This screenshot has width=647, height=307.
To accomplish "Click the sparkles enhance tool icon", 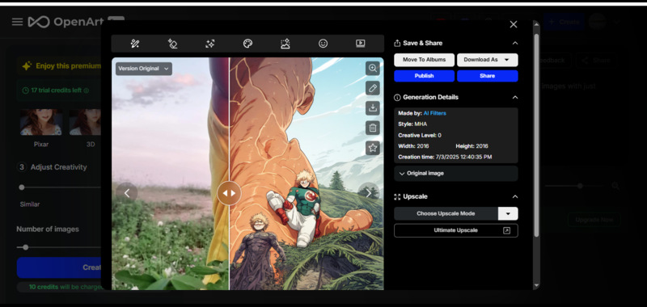I will (210, 44).
